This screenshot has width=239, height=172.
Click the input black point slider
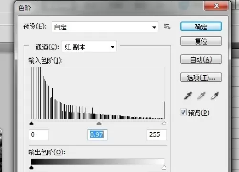[31, 123]
